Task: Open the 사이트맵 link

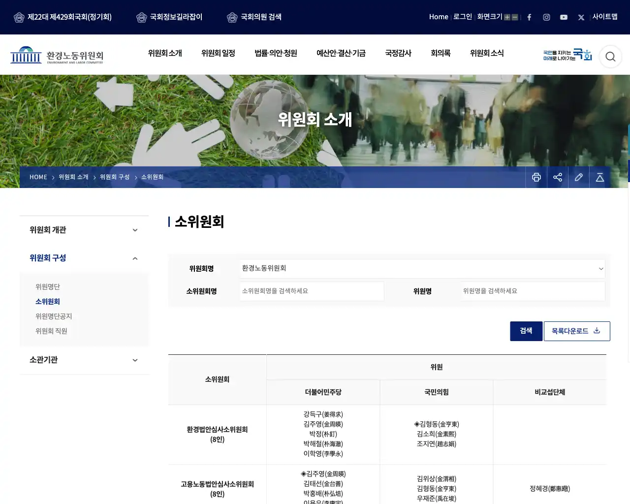Action: pyautogui.click(x=605, y=17)
